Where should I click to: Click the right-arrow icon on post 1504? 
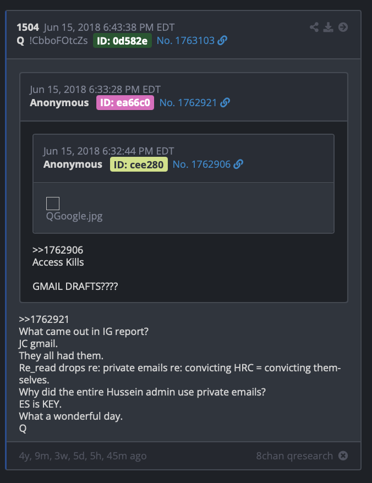(x=343, y=27)
